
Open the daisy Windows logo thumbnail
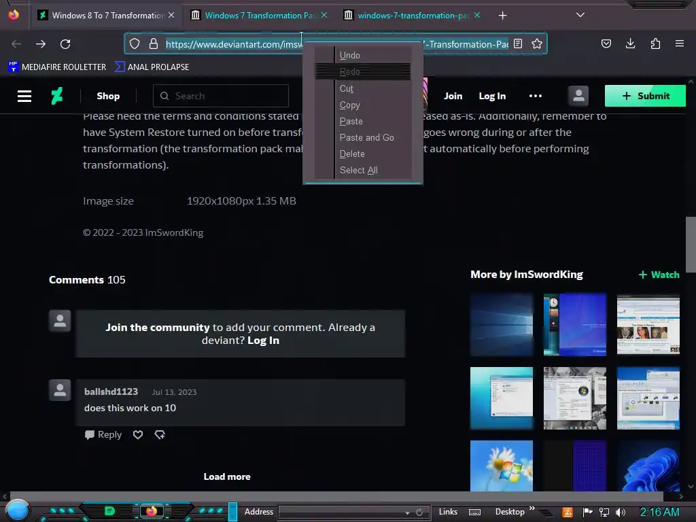(x=502, y=466)
